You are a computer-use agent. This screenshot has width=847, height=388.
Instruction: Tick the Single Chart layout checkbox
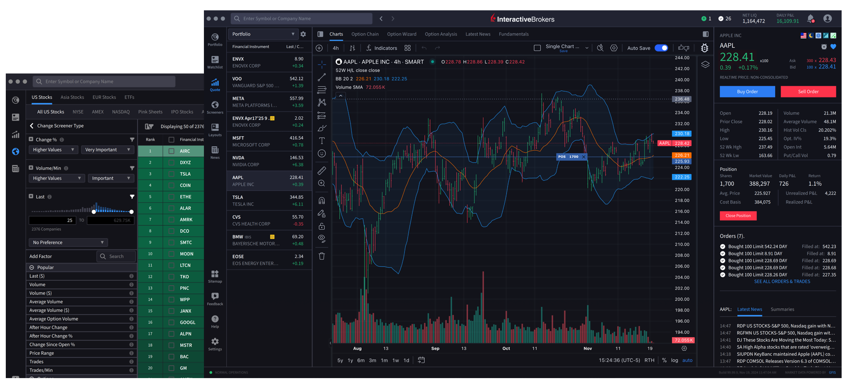click(x=537, y=48)
